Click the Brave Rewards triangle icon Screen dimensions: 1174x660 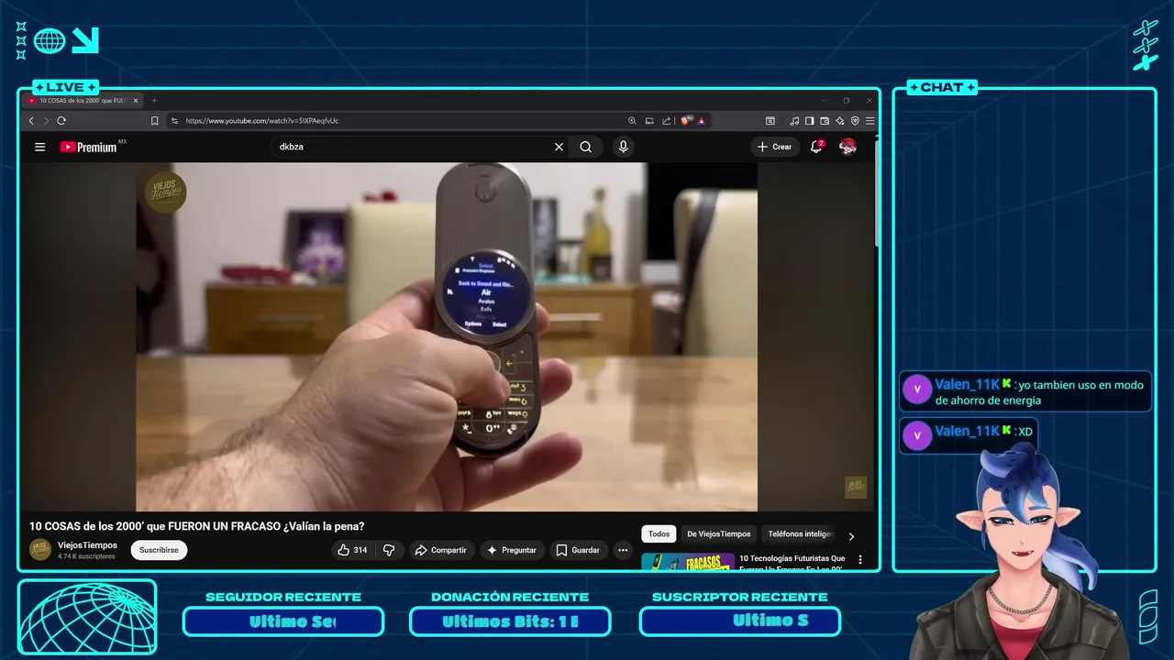(x=701, y=121)
